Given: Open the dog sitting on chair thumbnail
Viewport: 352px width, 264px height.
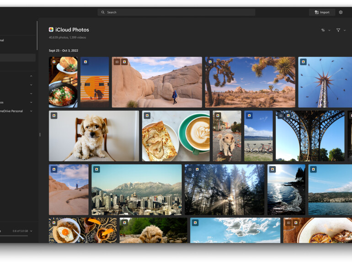Looking at the screenshot, I should coord(94,136).
